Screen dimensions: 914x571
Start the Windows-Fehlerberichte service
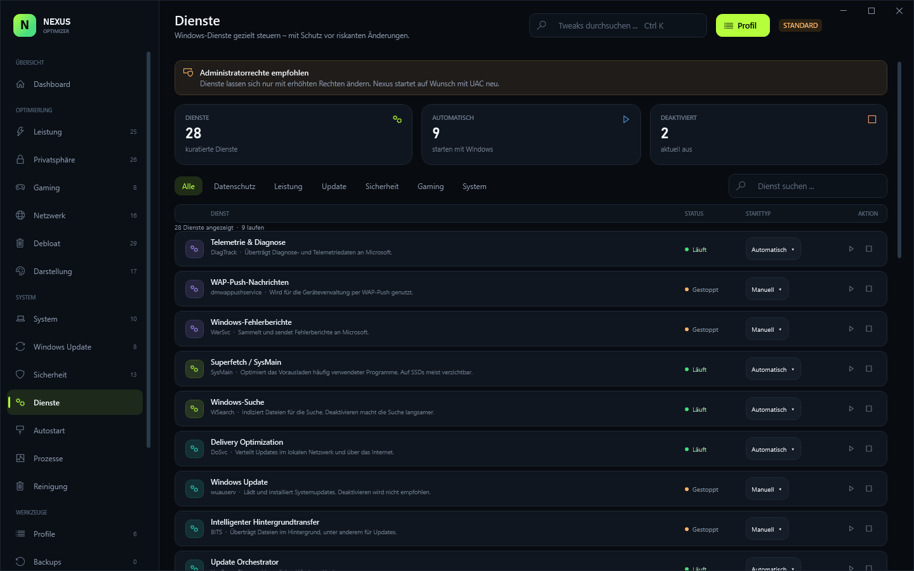click(x=851, y=329)
